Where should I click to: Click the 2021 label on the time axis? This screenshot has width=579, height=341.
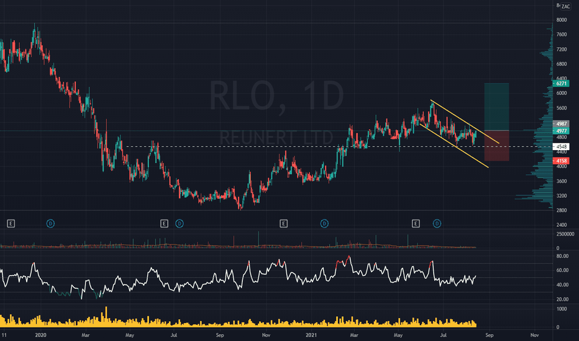click(311, 335)
